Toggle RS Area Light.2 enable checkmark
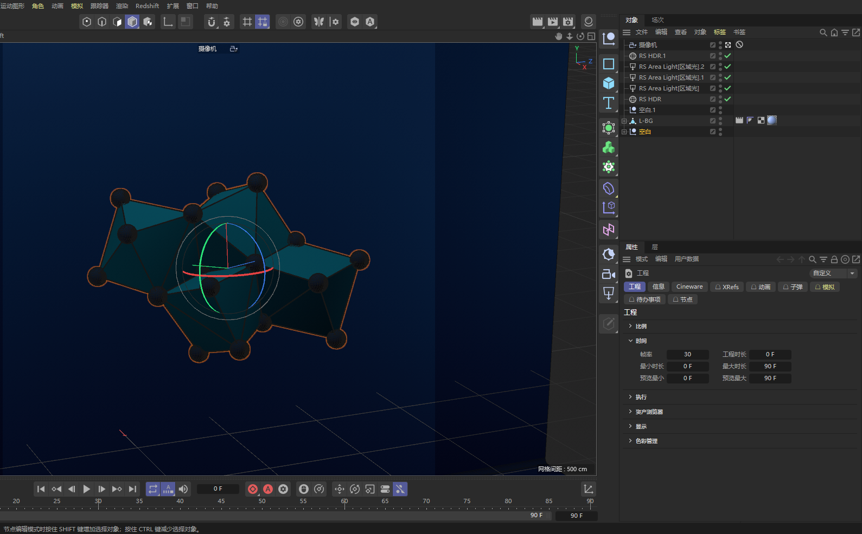The height and width of the screenshot is (534, 862). 728,67
